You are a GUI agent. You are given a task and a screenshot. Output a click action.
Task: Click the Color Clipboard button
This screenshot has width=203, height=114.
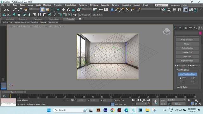click(187, 40)
